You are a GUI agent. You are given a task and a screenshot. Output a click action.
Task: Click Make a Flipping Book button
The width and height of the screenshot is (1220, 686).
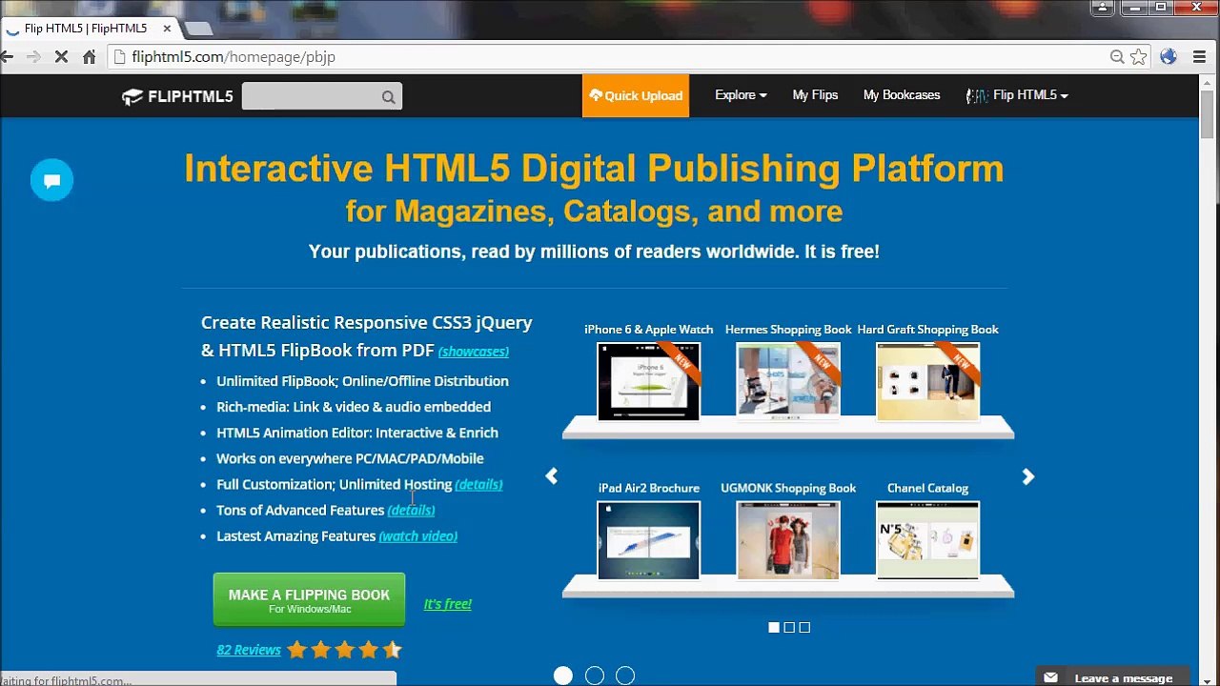309,600
